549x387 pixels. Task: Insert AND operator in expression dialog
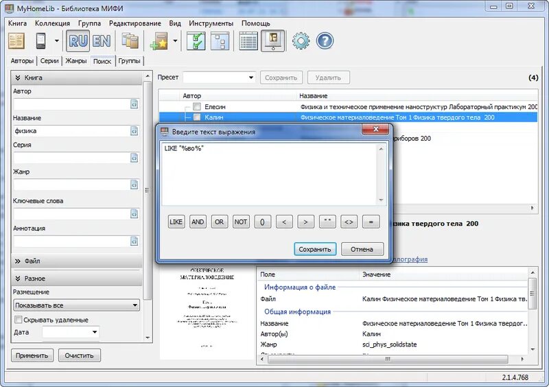pos(198,222)
